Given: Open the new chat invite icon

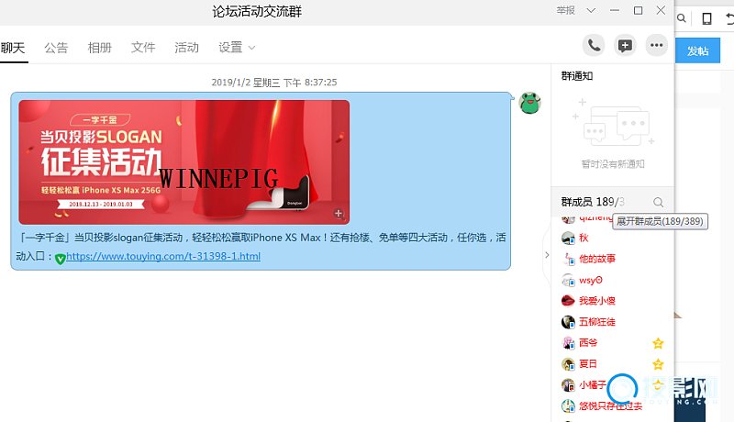Looking at the screenshot, I should [x=625, y=45].
